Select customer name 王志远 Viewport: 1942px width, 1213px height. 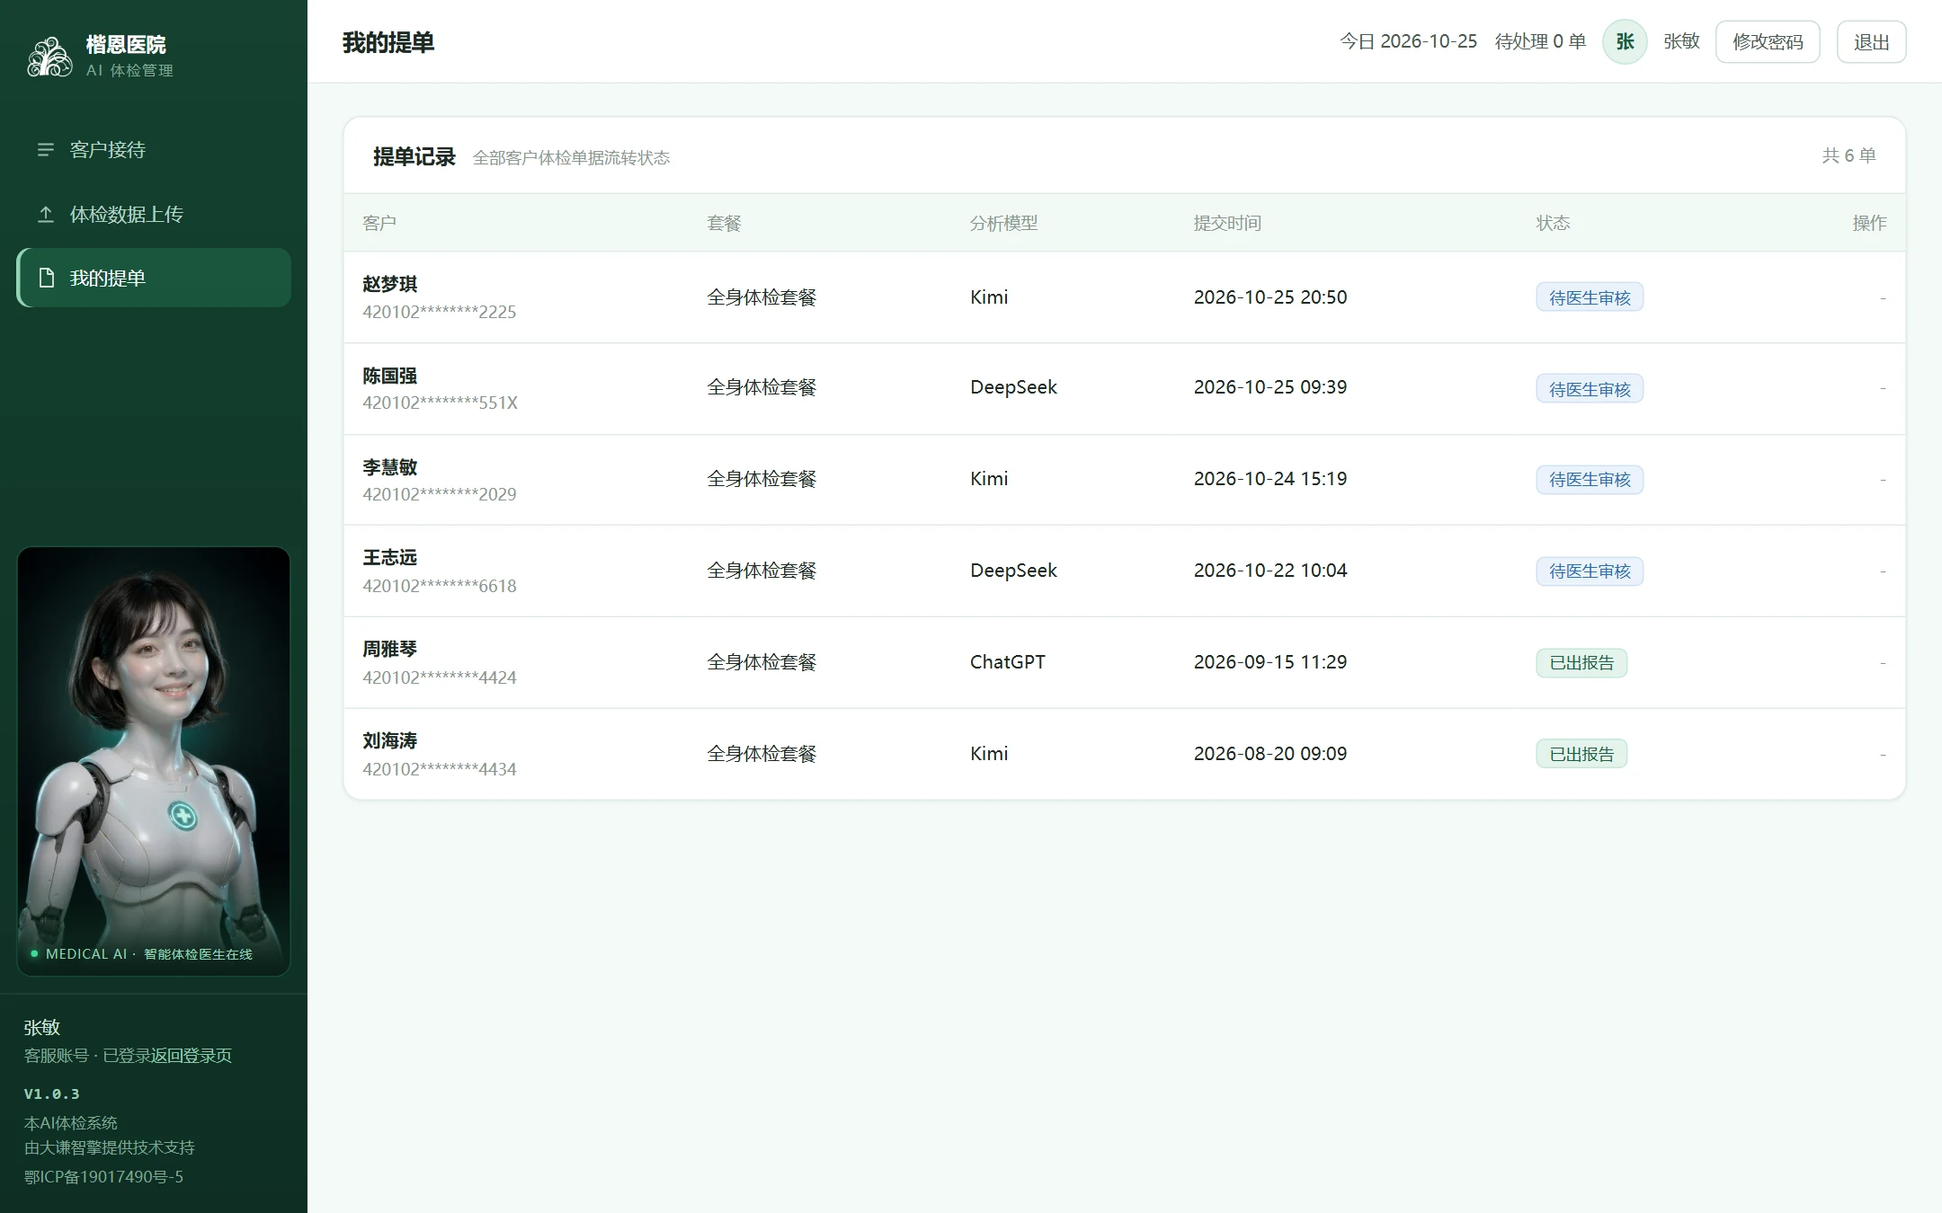click(x=390, y=558)
